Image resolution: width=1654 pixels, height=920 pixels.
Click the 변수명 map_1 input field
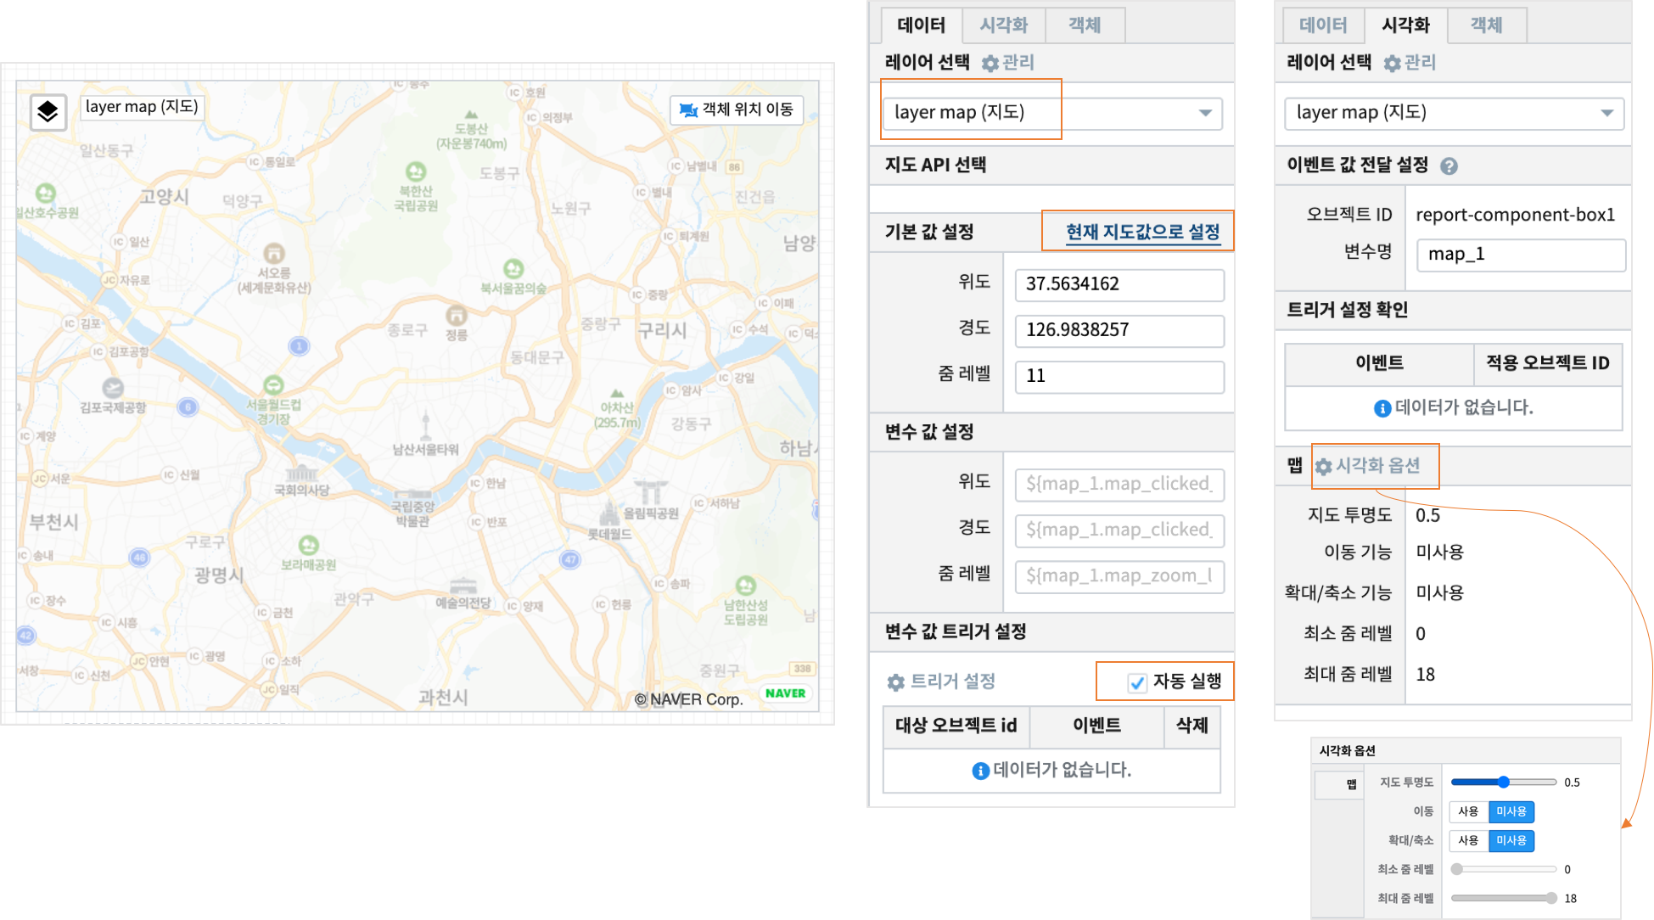[x=1521, y=255]
